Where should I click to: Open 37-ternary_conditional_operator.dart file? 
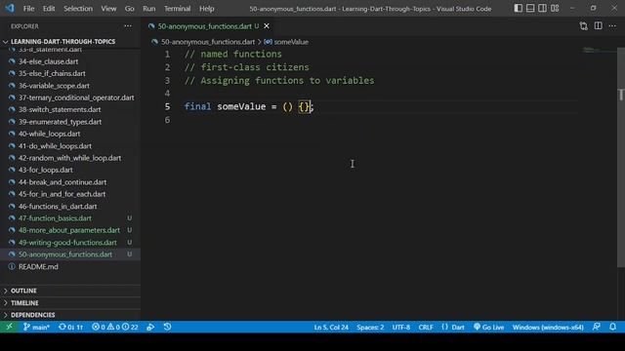coord(70,97)
